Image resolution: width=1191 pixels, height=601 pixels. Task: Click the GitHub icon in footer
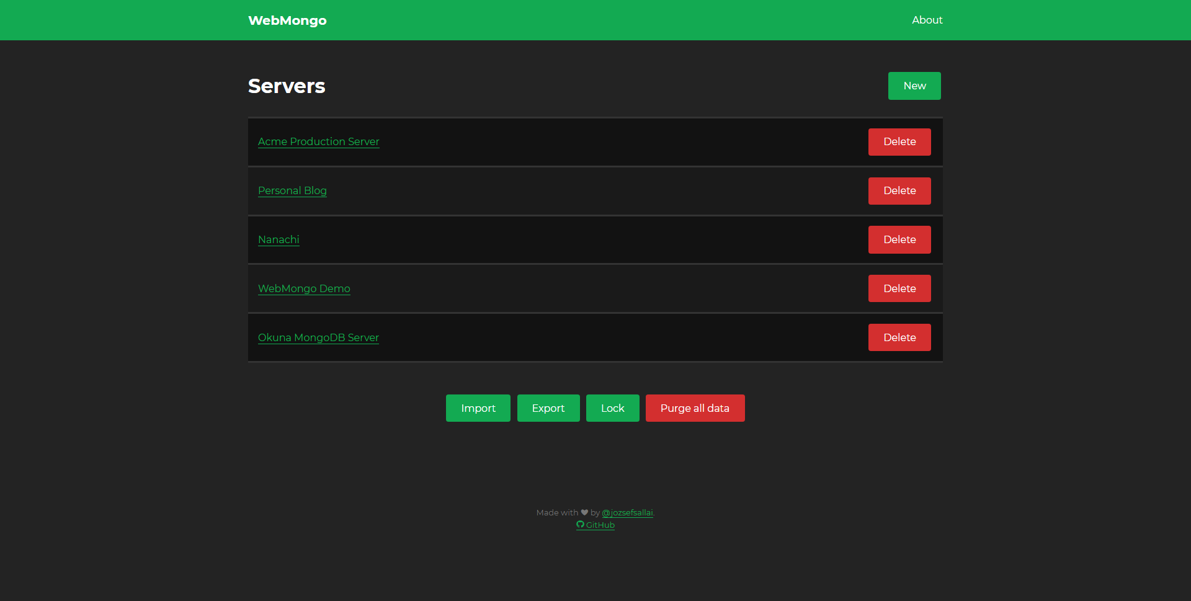click(x=581, y=525)
